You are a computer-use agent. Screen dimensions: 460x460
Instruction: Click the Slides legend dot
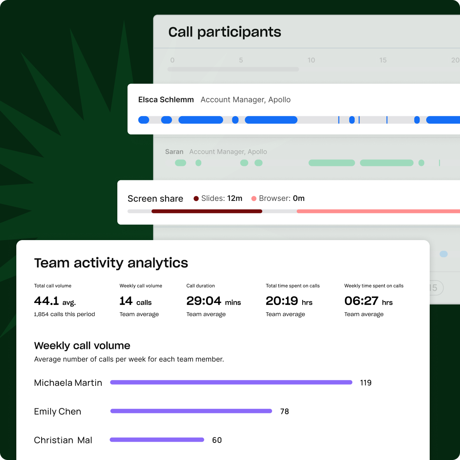point(196,198)
